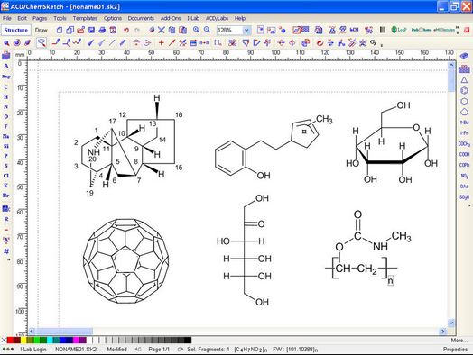Screen dimensions: 473x355
Task: Switch to Structure mode
Action: 16,30
